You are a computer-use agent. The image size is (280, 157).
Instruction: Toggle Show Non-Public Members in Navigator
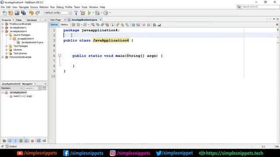(x=21, y=140)
